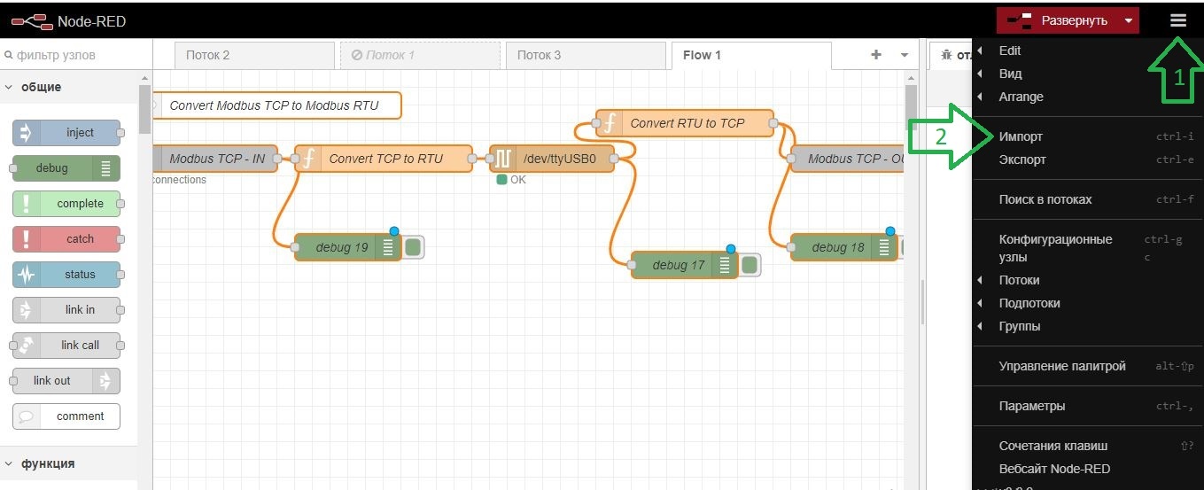Toggle the debug 19 node output button

tap(413, 247)
